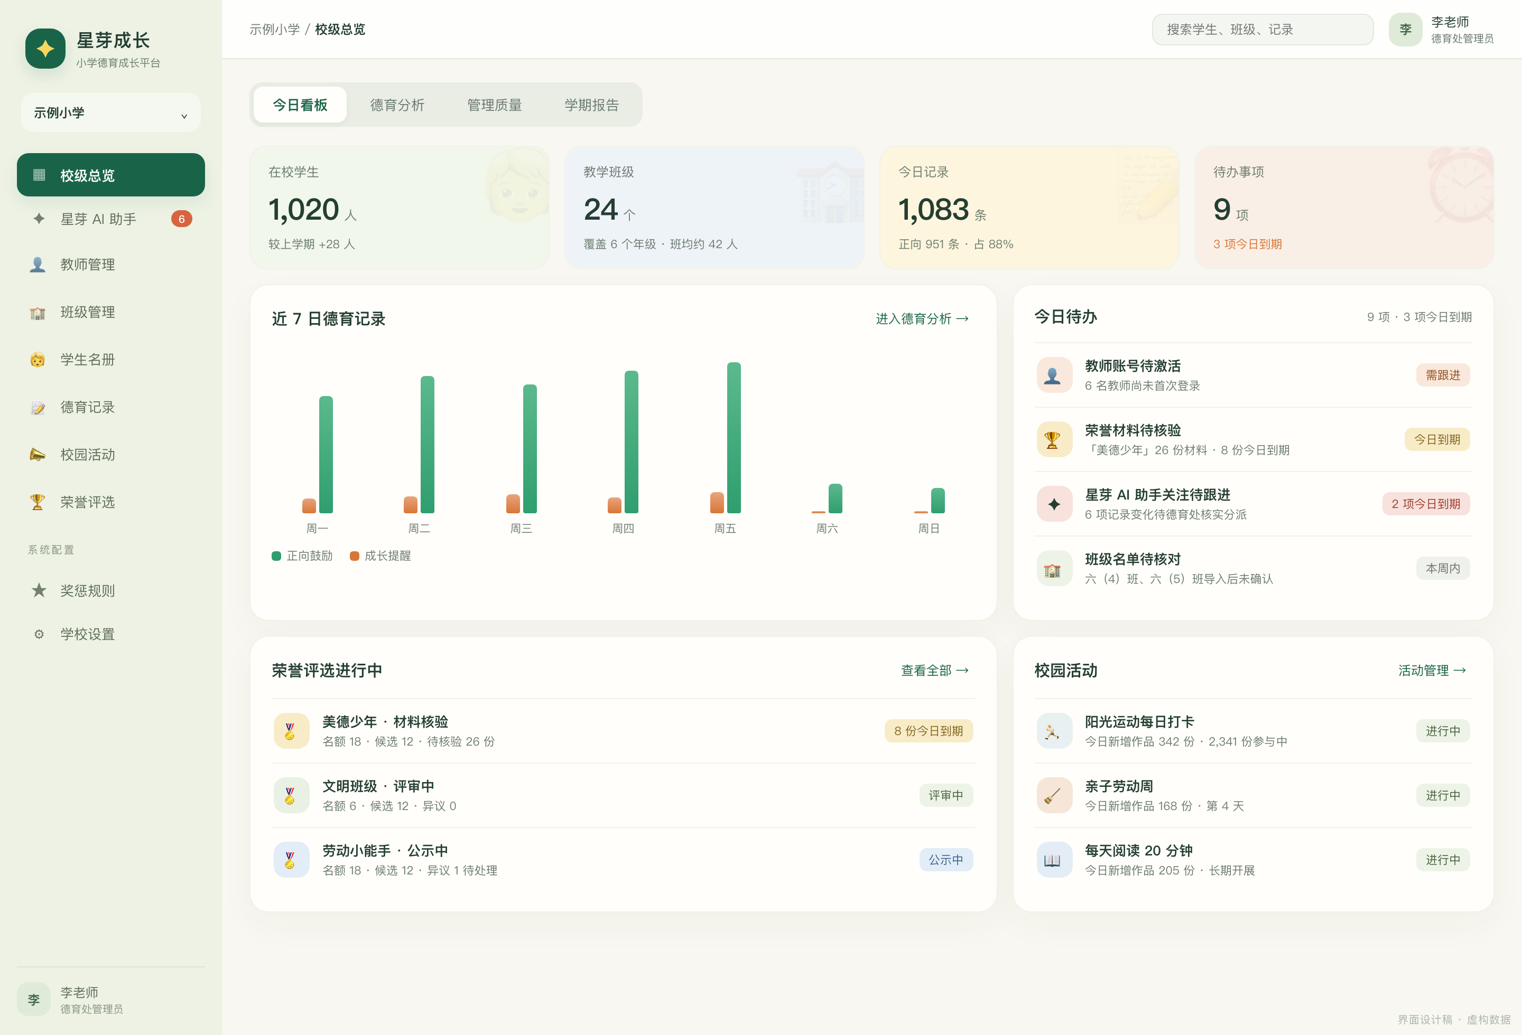Switch to the 学期报告 tab

click(591, 105)
